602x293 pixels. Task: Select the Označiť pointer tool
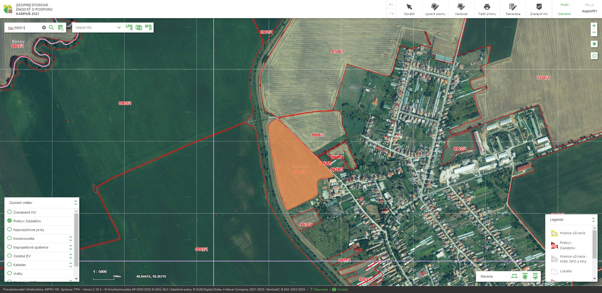point(409,9)
